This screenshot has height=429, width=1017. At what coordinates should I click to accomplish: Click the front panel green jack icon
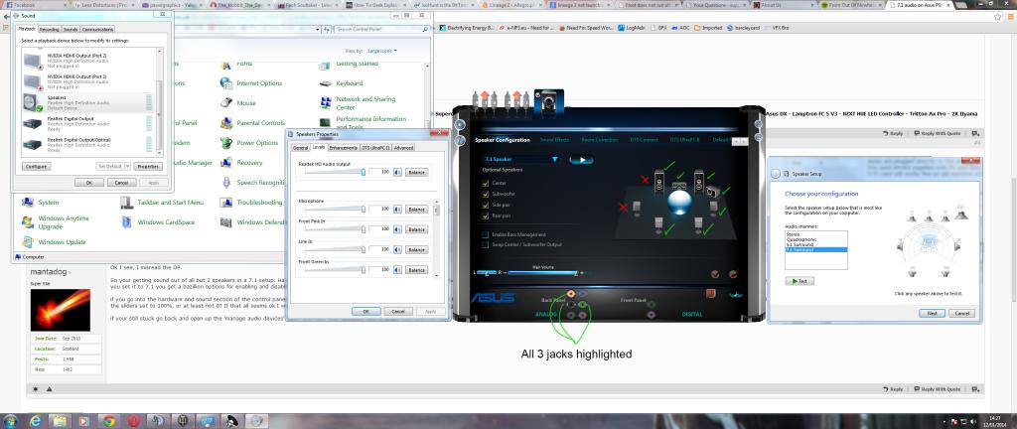point(651,303)
